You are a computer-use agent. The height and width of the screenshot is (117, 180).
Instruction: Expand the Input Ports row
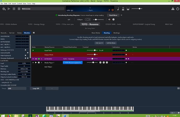[33, 50]
